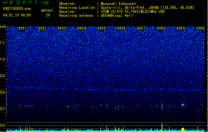
Task: Click the 0854 time marker
Action: [82, 28]
